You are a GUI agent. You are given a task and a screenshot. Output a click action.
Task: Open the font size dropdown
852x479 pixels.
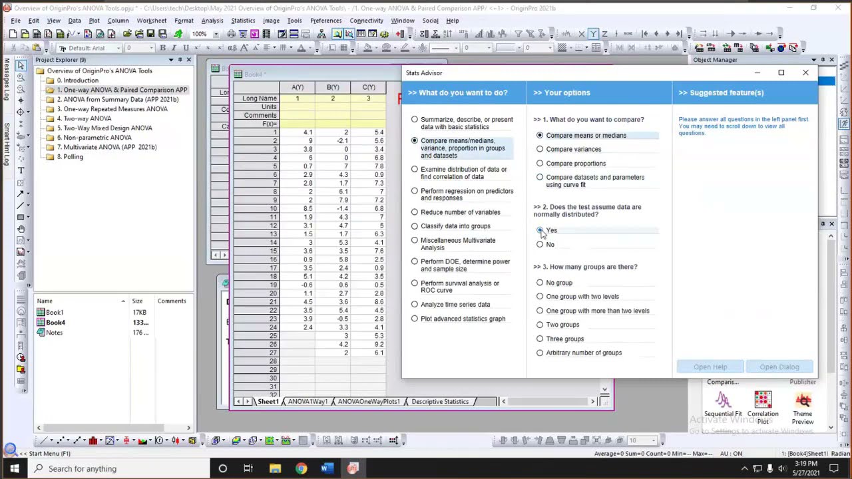point(151,48)
